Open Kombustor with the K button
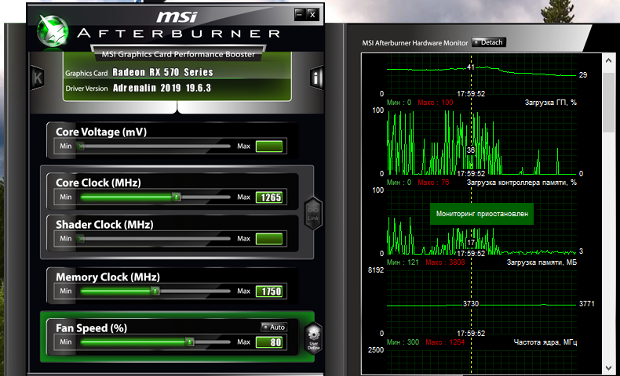The height and width of the screenshot is (376, 620). click(x=38, y=78)
